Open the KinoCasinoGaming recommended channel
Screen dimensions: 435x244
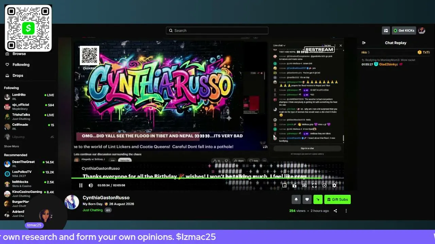29,194
